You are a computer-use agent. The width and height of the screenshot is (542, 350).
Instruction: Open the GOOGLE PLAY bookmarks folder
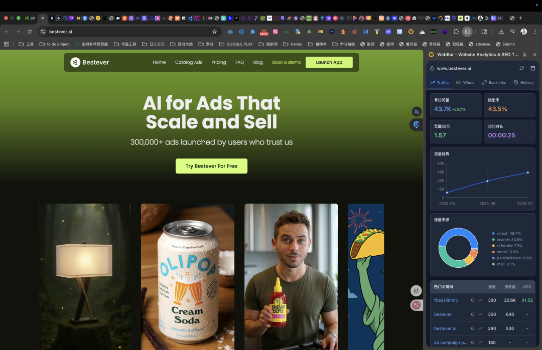click(236, 44)
